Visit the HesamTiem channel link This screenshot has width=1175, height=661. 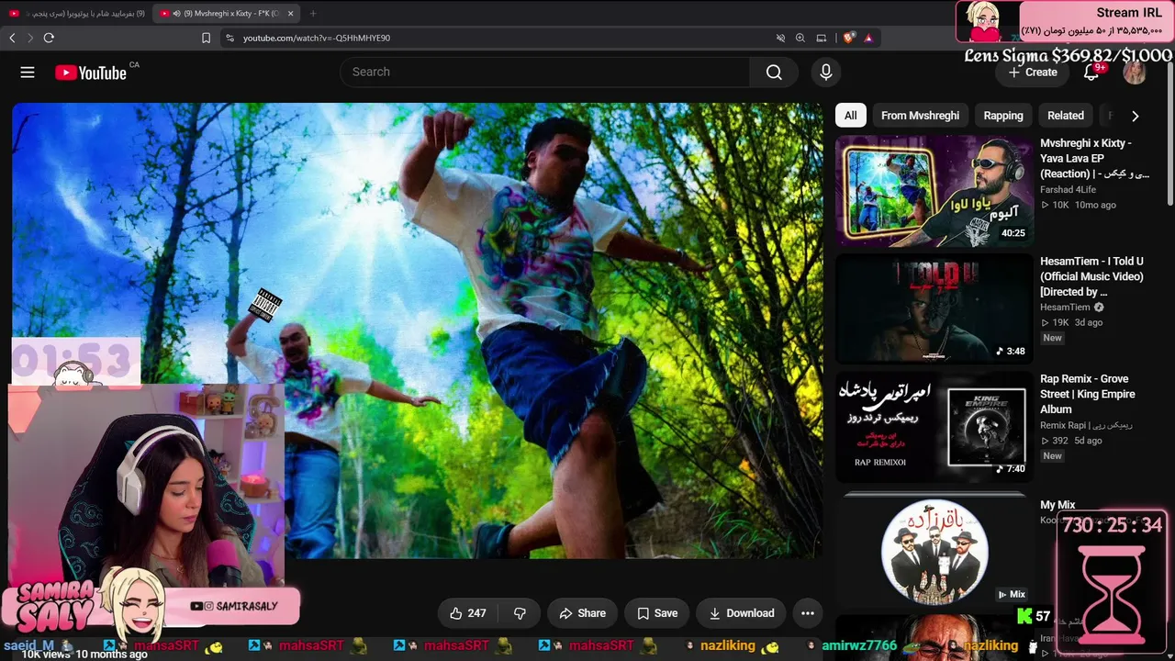(x=1065, y=308)
